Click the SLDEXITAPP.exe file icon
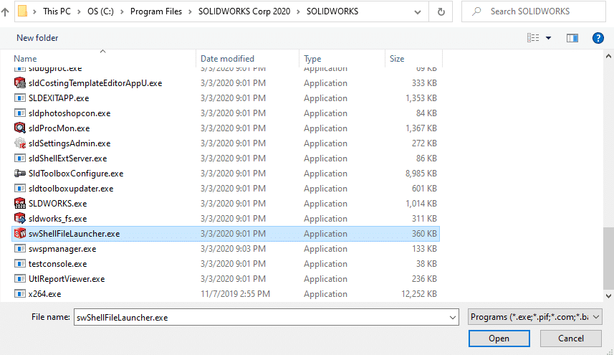Viewport: 614px width, 355px height. click(20, 98)
